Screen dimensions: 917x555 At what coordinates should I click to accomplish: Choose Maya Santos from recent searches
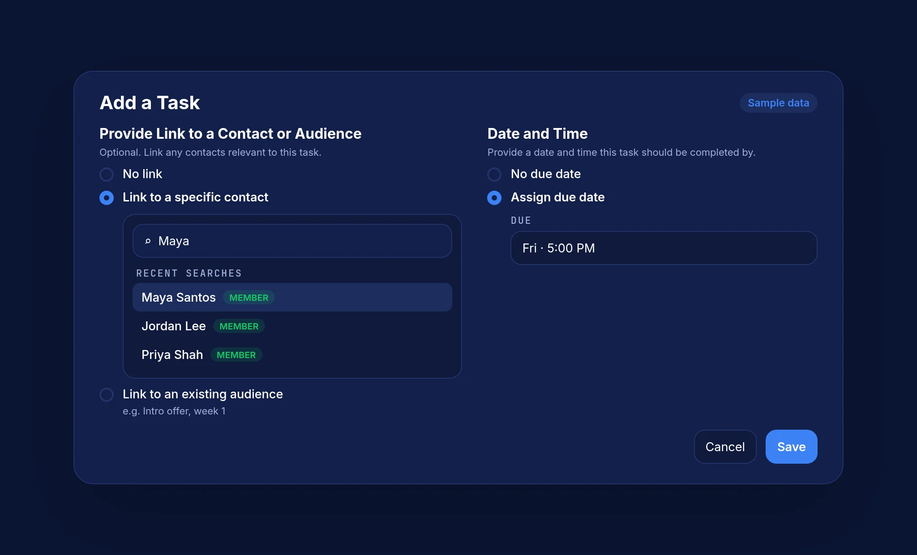[292, 297]
